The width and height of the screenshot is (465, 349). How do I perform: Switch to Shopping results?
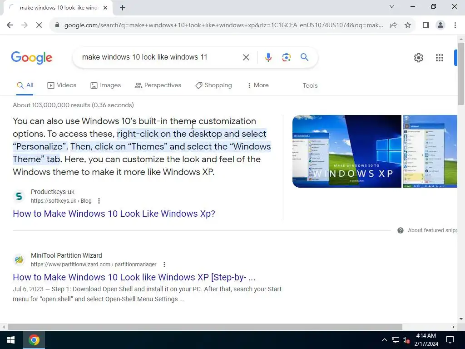pyautogui.click(x=213, y=85)
